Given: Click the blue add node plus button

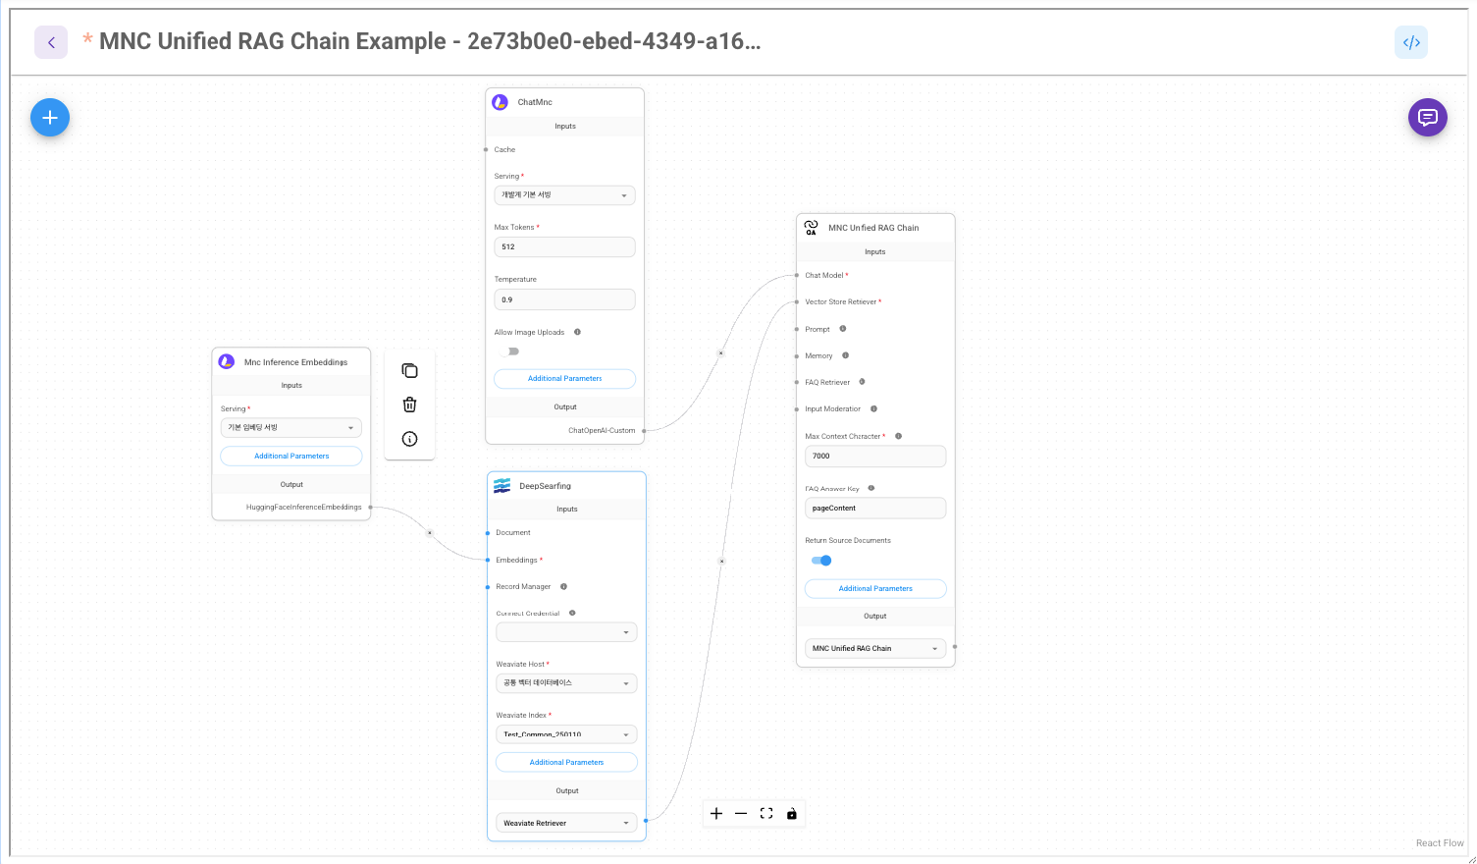Looking at the screenshot, I should pos(50,118).
